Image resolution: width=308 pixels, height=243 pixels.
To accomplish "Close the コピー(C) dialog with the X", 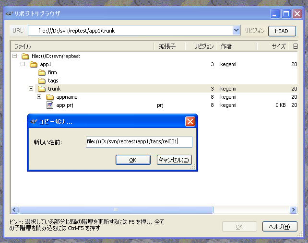I will pos(190,122).
